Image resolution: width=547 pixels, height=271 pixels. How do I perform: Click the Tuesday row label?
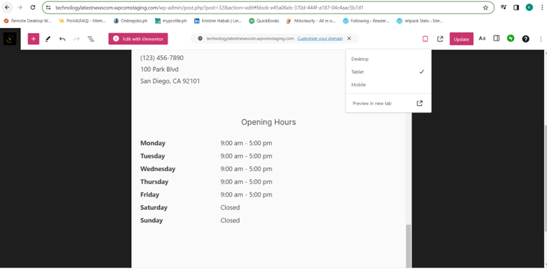tap(152, 156)
